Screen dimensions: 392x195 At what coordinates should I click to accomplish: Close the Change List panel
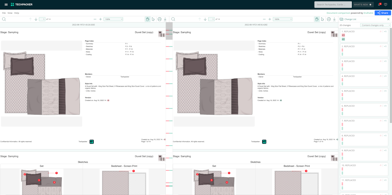(x=388, y=19)
